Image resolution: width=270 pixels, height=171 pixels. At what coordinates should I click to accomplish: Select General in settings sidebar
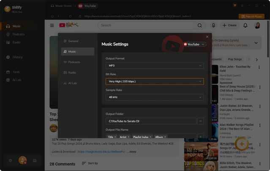[78, 41]
